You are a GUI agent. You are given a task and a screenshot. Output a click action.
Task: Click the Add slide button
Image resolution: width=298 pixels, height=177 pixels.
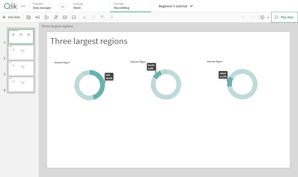(x=11, y=17)
